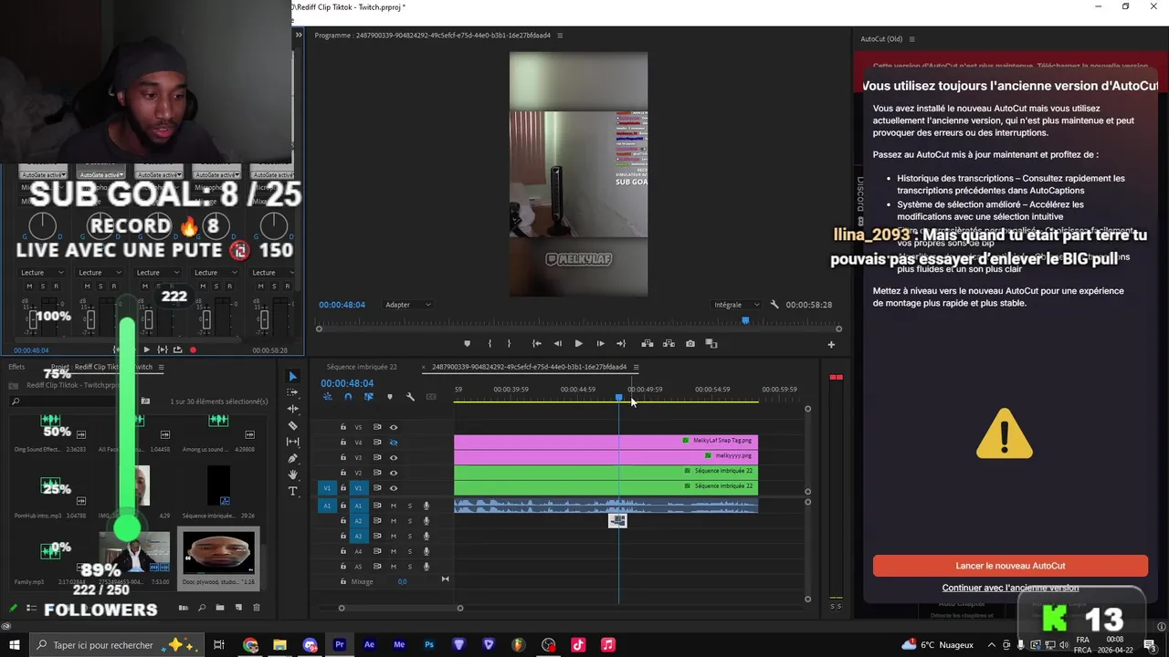
Task: Step forward one frame
Action: point(600,344)
